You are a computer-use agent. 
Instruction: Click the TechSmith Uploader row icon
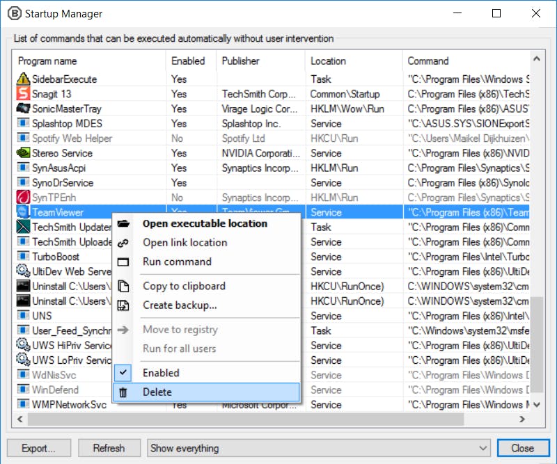tap(23, 241)
